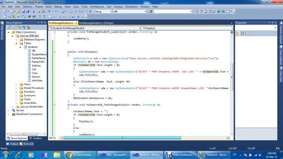Open the DevExpress menu
The image size is (283, 159).
(x=131, y=7)
